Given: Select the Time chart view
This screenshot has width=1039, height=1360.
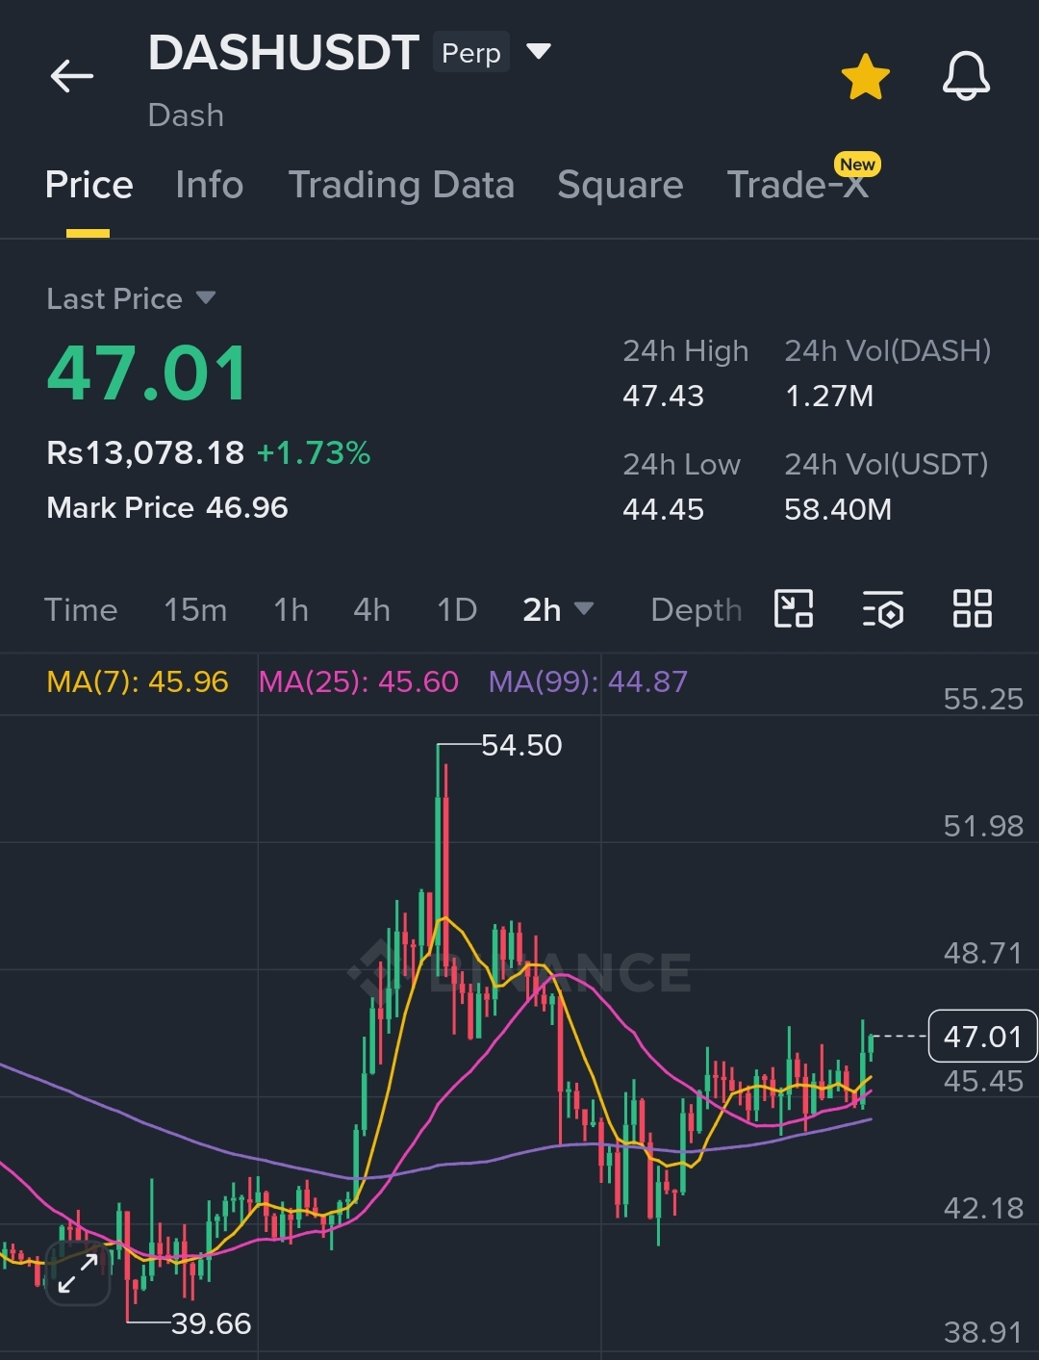Looking at the screenshot, I should tap(81, 610).
